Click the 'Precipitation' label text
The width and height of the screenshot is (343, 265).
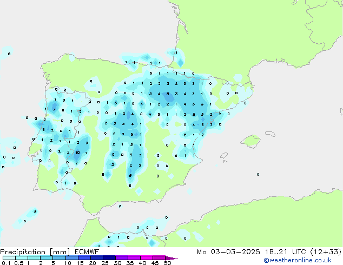click(23, 252)
